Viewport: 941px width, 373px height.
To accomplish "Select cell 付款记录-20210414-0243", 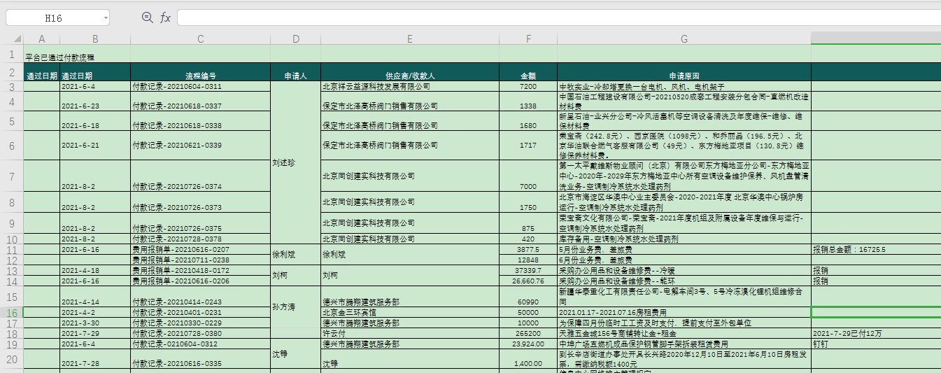I will 201,297.
